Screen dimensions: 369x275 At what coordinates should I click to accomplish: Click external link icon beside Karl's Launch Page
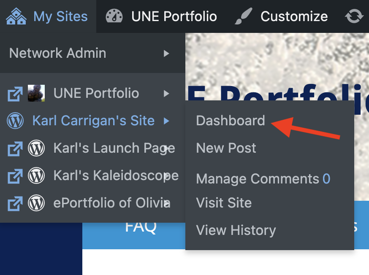pos(15,148)
